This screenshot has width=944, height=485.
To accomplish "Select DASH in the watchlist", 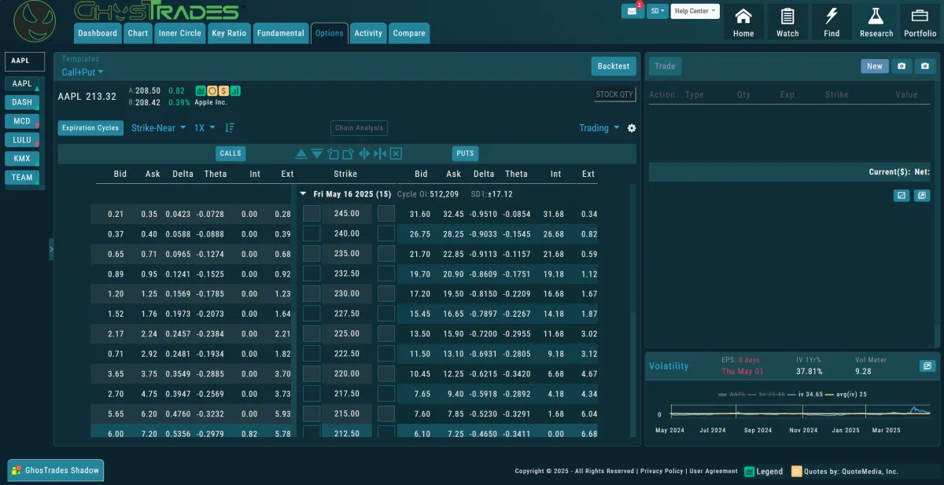I will 22,102.
